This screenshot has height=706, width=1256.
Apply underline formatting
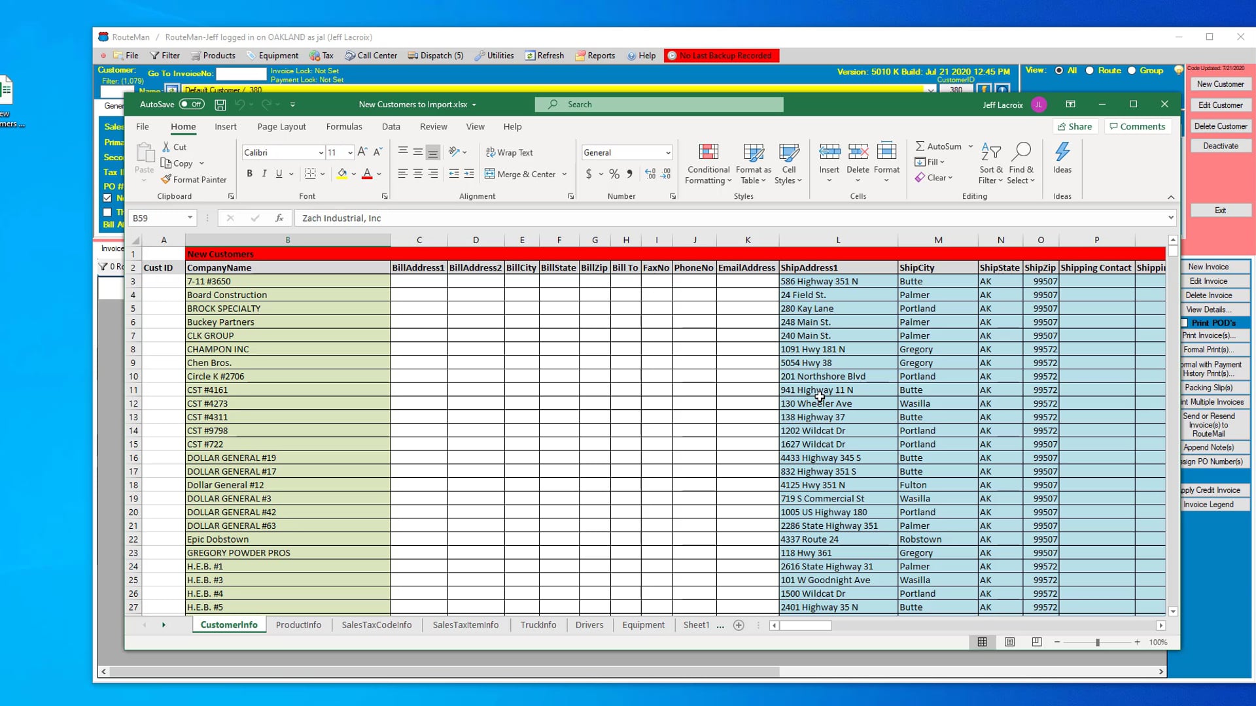[x=279, y=174]
